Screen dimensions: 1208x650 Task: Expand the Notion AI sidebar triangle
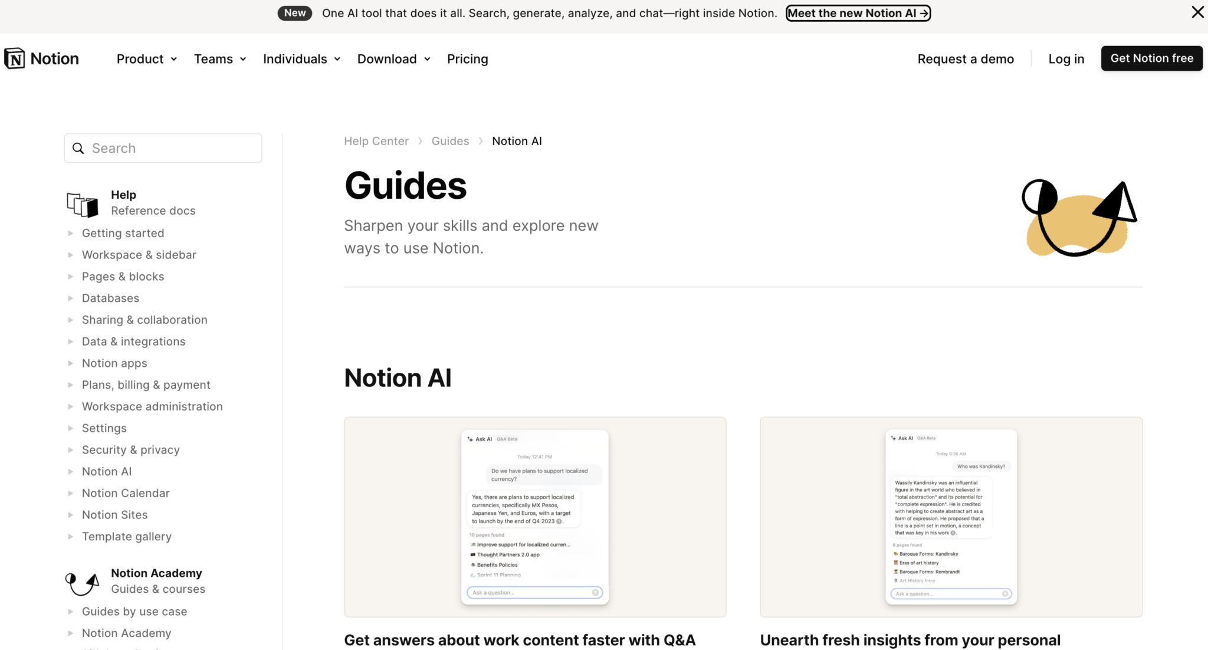[70, 471]
